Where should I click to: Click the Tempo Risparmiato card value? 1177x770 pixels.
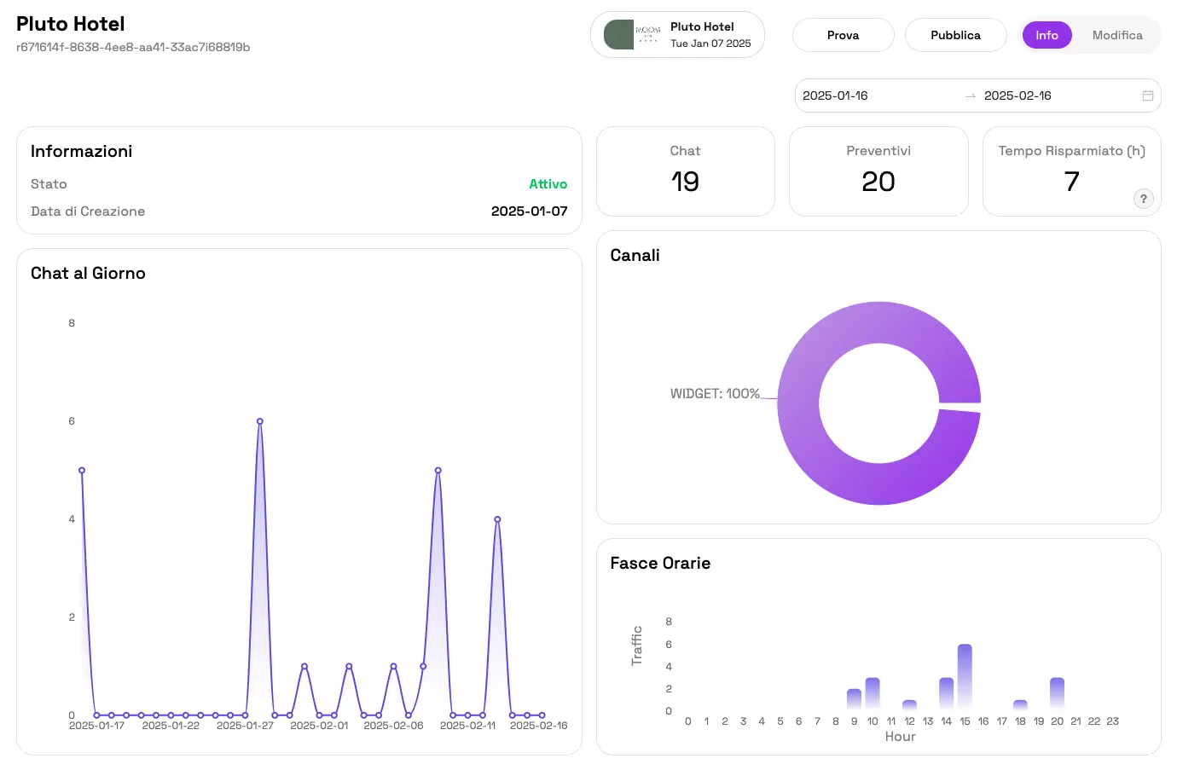pos(1071,182)
